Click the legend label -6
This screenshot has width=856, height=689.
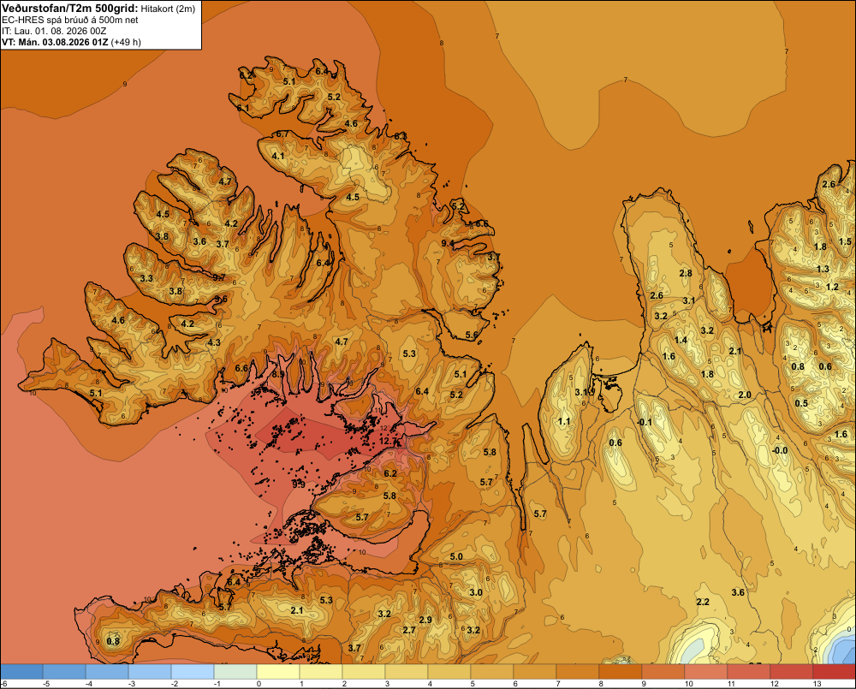pos(3,684)
